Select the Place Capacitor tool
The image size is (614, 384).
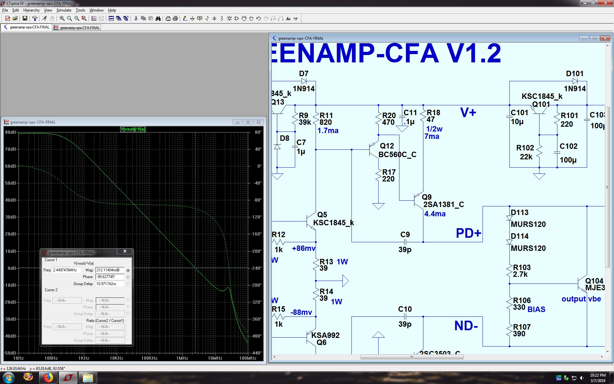(215, 19)
